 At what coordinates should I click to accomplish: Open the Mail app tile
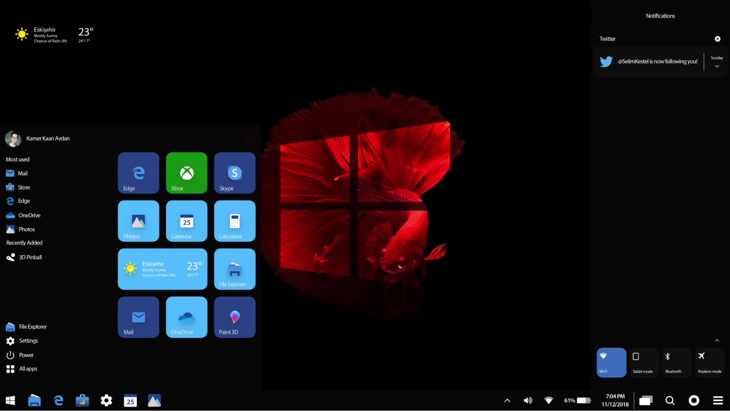click(x=139, y=316)
